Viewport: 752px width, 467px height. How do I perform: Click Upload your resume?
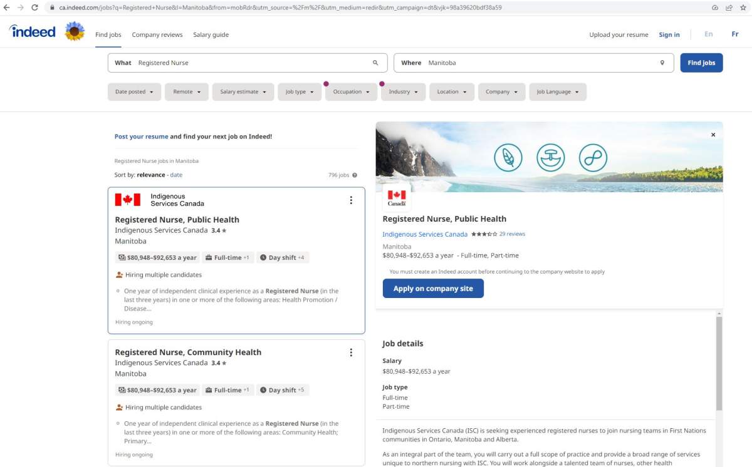point(619,35)
